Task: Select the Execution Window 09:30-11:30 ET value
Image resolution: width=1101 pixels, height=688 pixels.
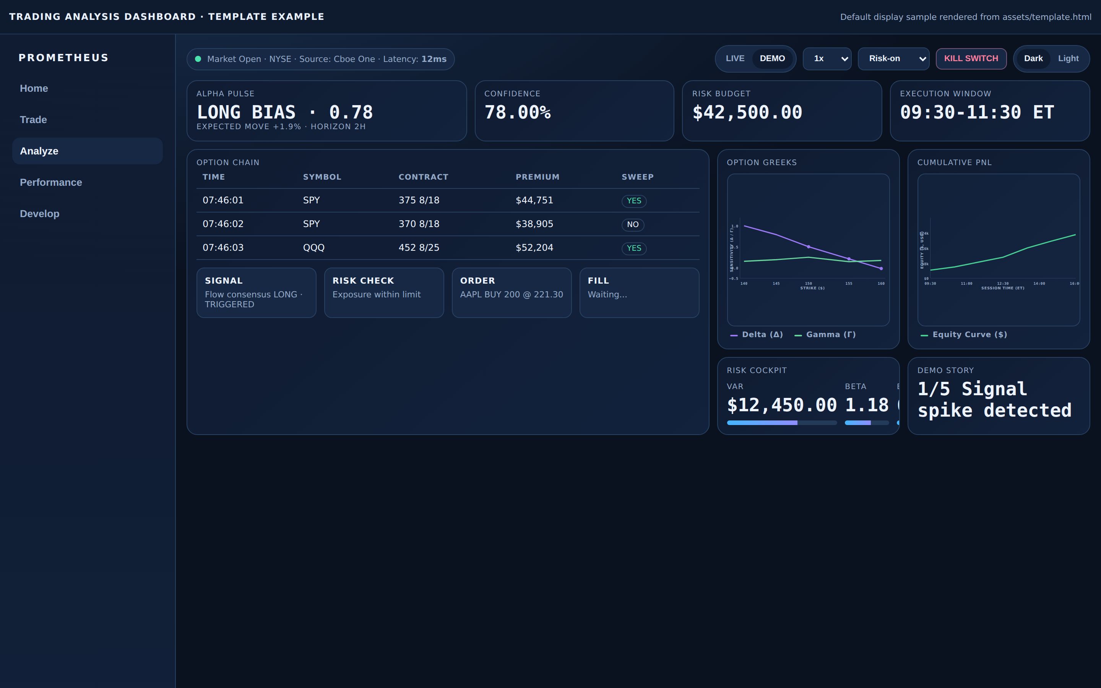Action: pyautogui.click(x=977, y=112)
